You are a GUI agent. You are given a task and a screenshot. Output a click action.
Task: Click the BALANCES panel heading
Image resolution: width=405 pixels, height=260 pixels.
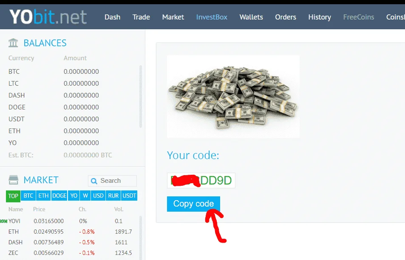point(45,43)
